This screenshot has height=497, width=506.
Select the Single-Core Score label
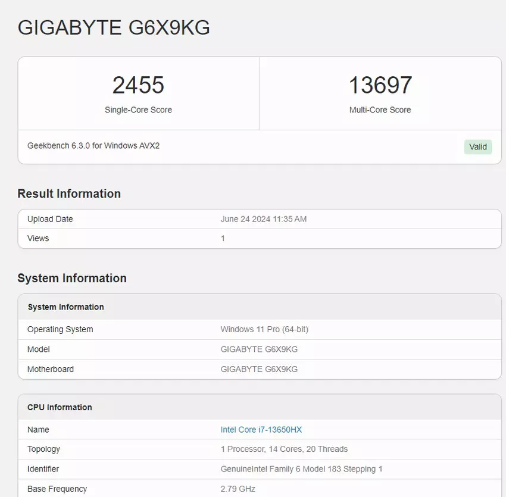(x=138, y=110)
